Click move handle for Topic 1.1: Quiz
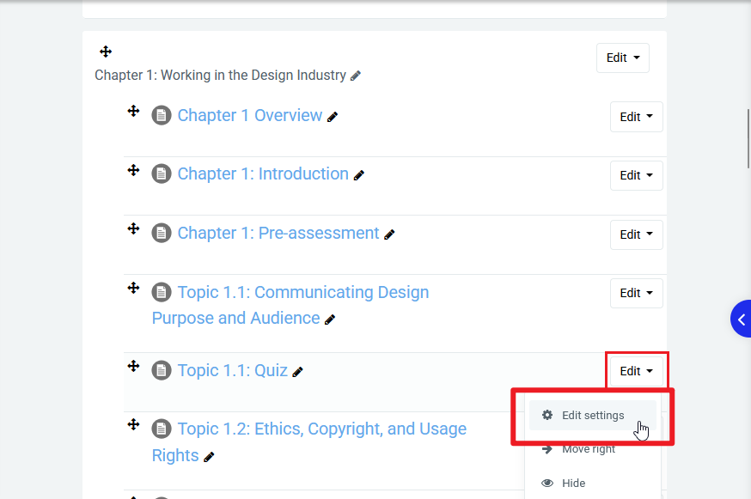 tap(133, 366)
